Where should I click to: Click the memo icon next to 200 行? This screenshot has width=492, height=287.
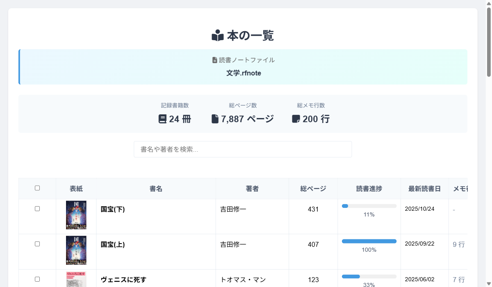point(295,119)
